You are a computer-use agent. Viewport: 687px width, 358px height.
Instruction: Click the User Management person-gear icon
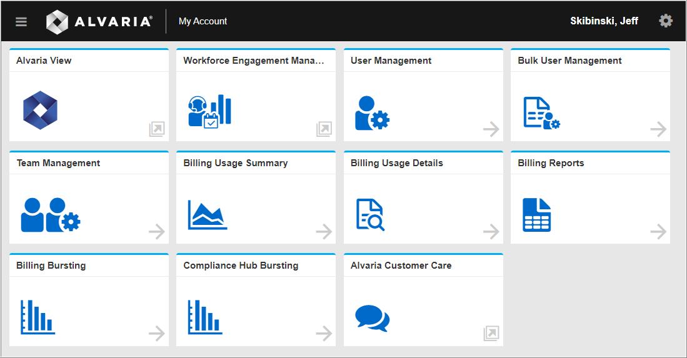pos(372,113)
